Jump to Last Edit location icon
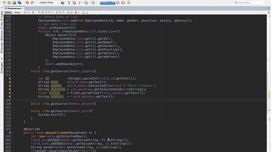Image resolution: width=271 pixels, height=152 pixels. coord(25,12)
